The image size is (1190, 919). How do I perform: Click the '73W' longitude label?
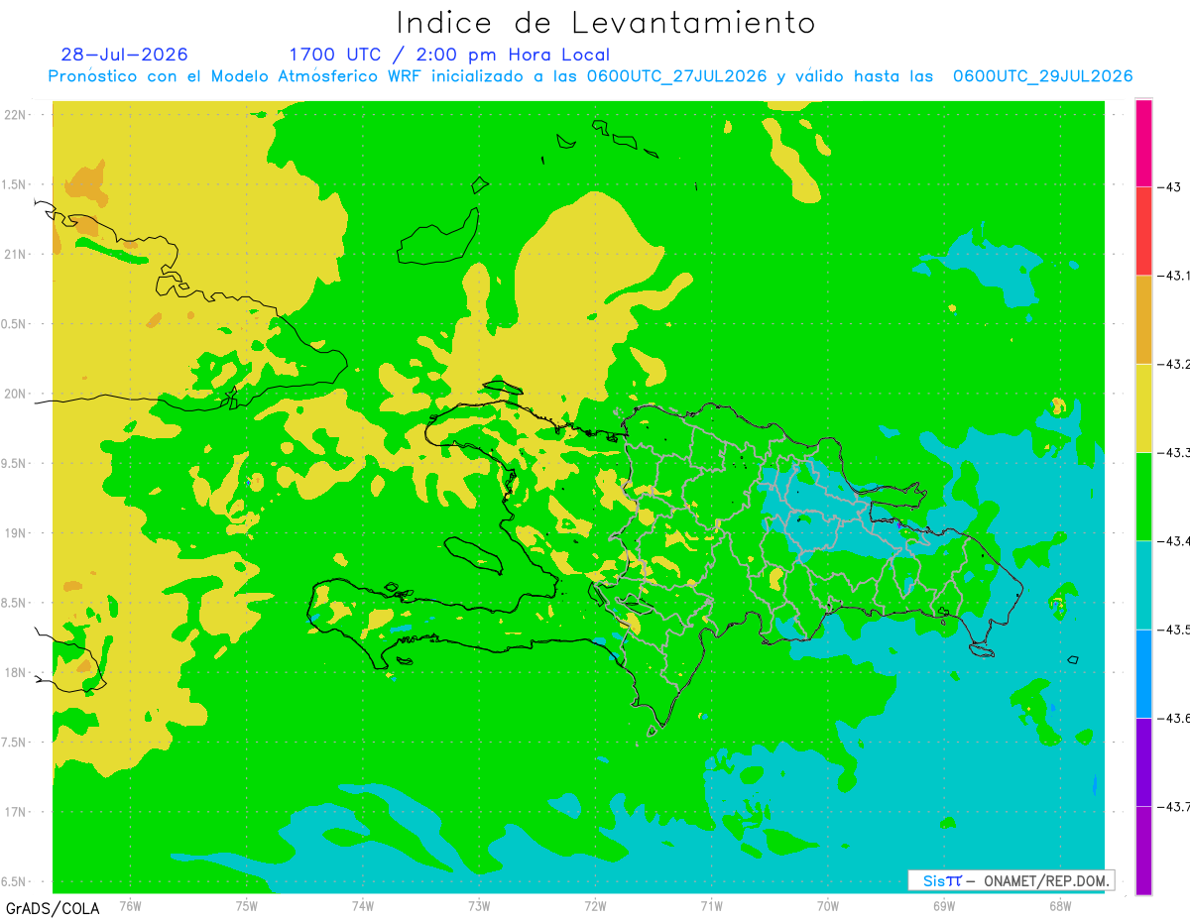tap(479, 905)
